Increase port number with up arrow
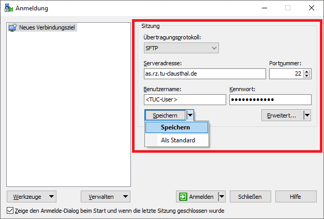The height and width of the screenshot is (219, 324). (x=307, y=71)
